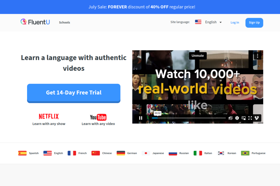Click the July Sale banner text
Image resolution: width=280 pixels, height=186 pixels.
(142, 7)
